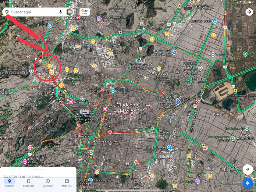Select the Oasis Coyoacán shopping marker
256x192 pixels.
91,180
